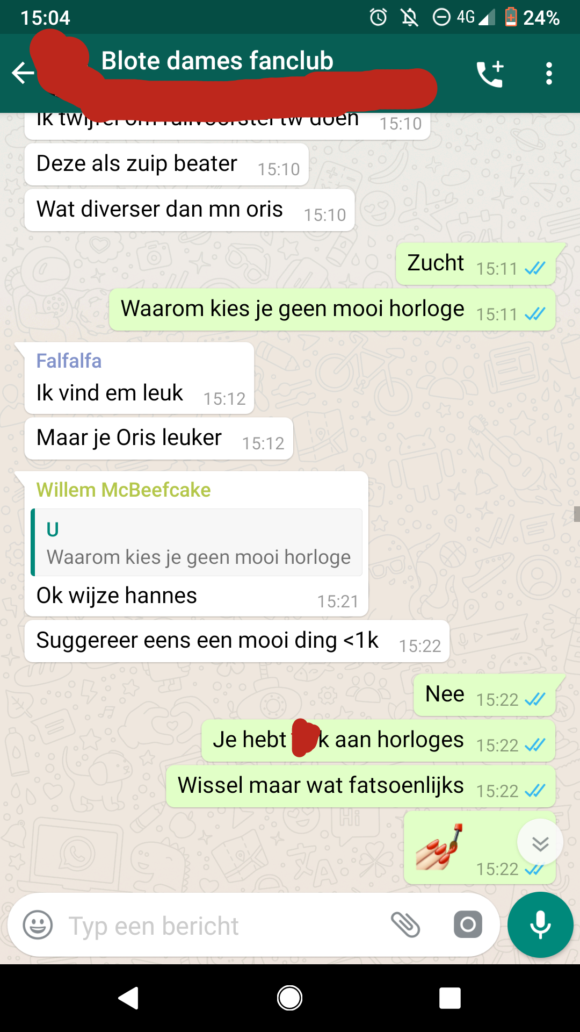
Task: Tap the quoted reply 'Waarom kies je geen mooi horloge'
Action: 197,542
